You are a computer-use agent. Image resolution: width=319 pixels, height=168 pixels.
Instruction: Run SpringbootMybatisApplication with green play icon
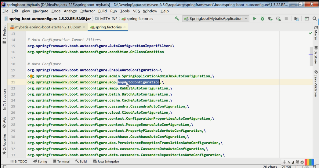(255, 19)
